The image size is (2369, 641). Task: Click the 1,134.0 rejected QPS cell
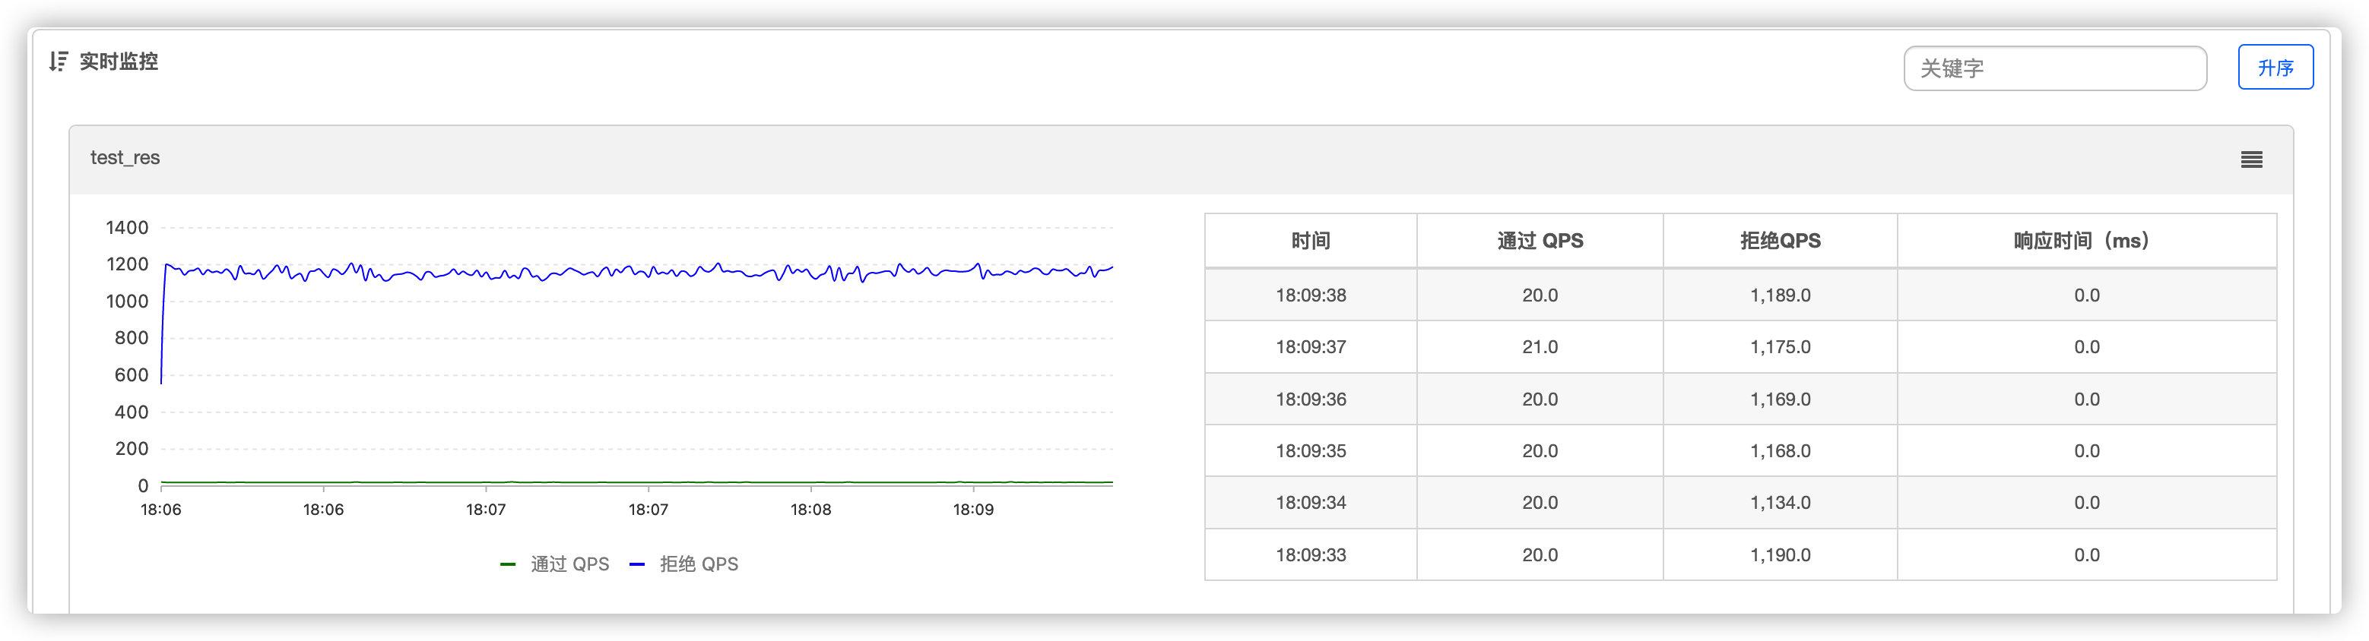click(x=1780, y=502)
